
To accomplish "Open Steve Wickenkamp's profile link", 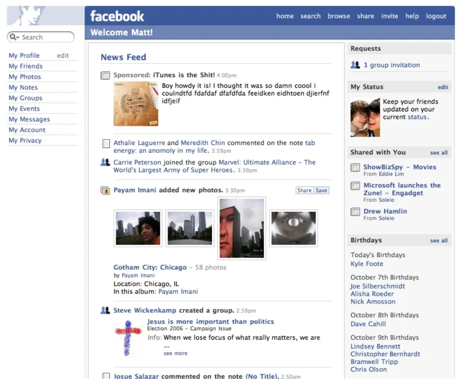I will 145,310.
